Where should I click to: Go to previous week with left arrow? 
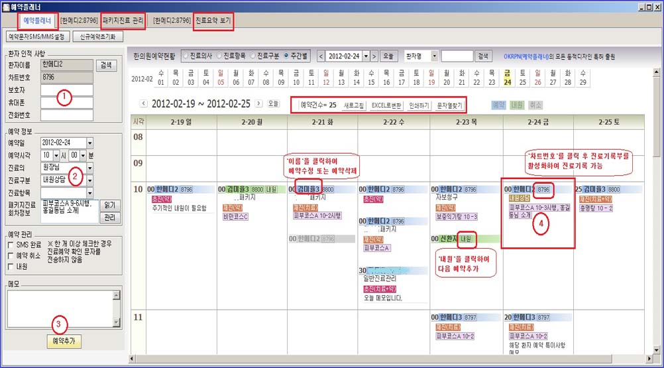144,103
